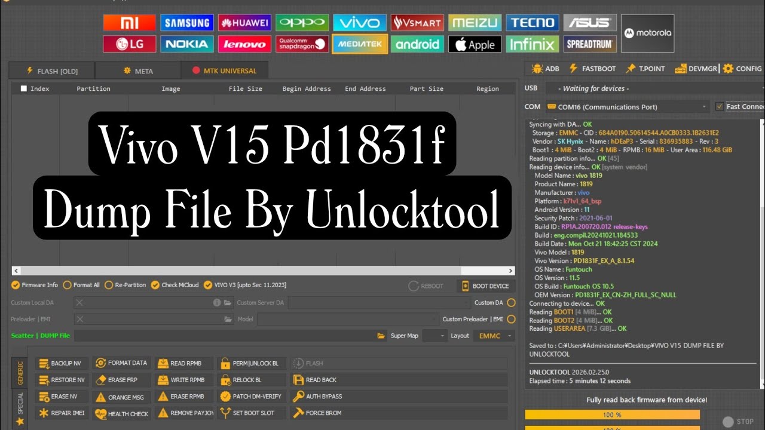Click the AUTH BYPASS button
The width and height of the screenshot is (765, 430).
(x=399, y=397)
